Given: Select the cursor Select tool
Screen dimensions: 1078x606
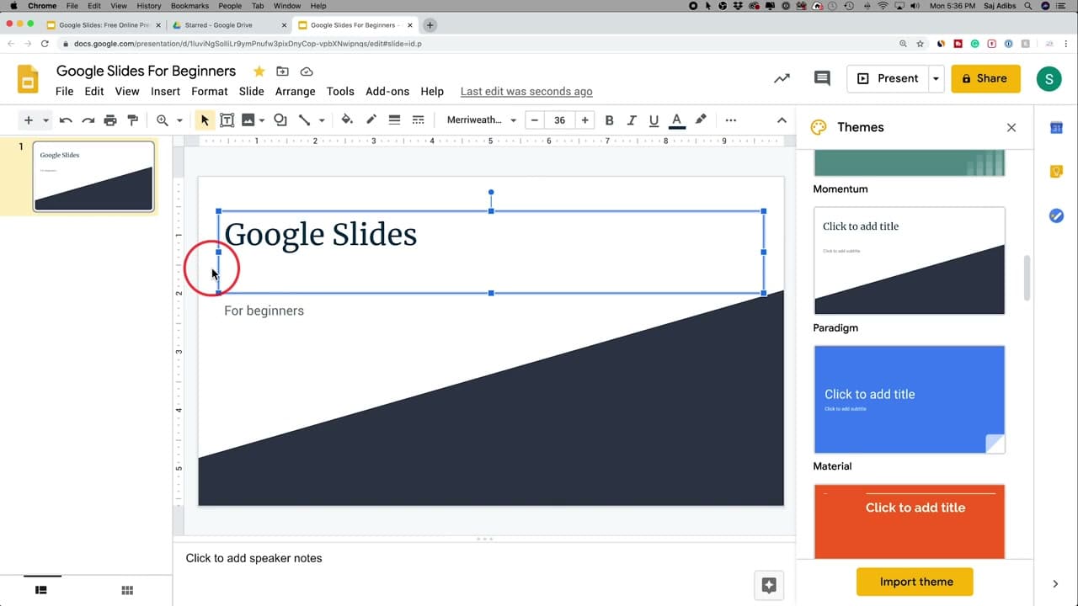Looking at the screenshot, I should click(205, 120).
